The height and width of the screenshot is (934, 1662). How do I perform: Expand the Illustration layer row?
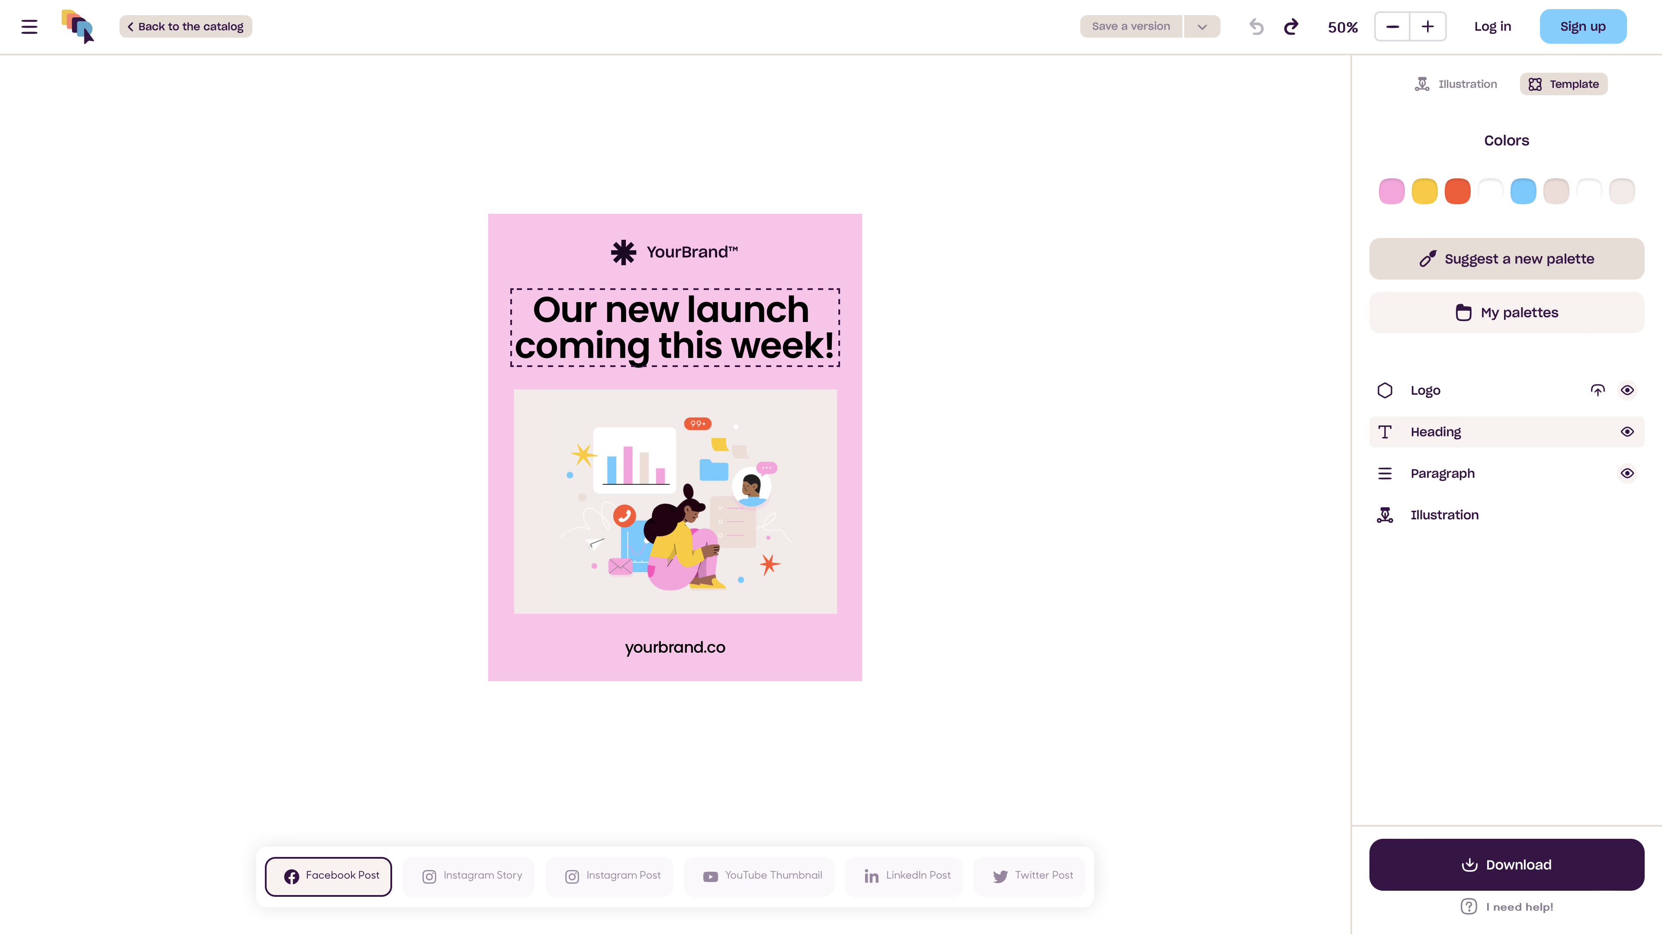pyautogui.click(x=1444, y=515)
